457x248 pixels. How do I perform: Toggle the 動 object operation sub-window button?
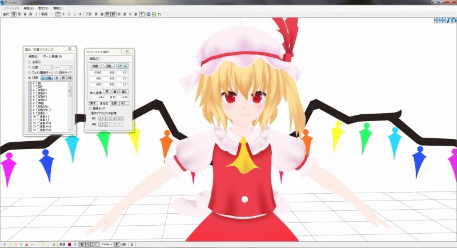pos(113,14)
